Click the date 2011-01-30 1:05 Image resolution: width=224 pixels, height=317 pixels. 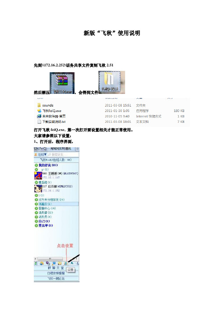(x=117, y=111)
